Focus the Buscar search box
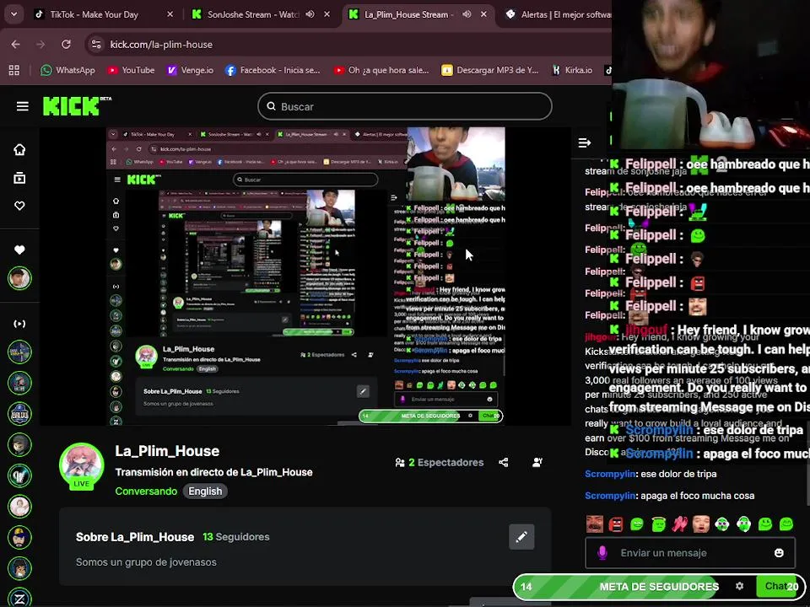This screenshot has height=607, width=810. [x=405, y=106]
